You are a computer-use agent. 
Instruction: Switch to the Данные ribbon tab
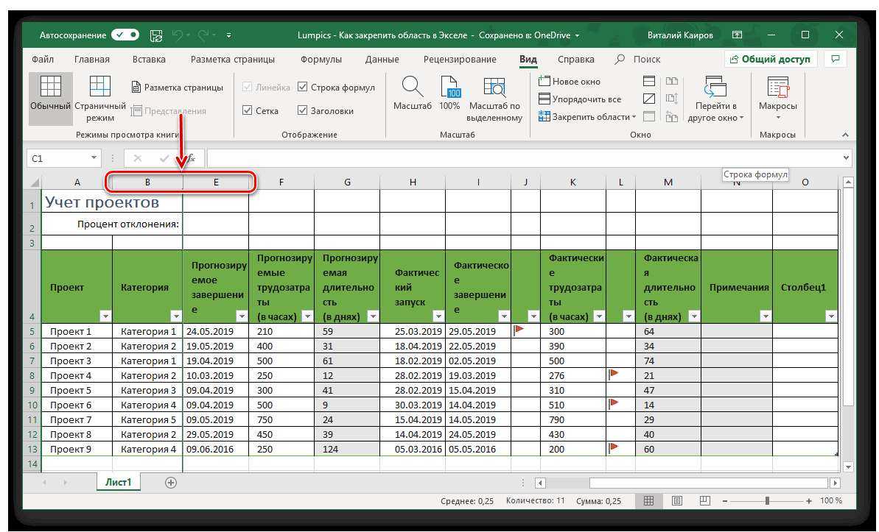382,60
